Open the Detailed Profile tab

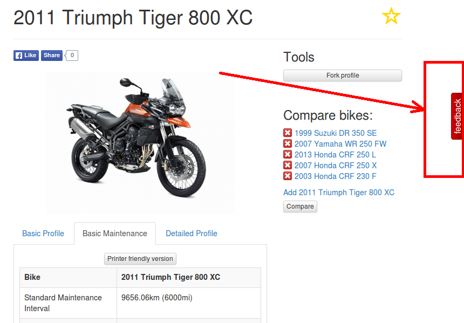click(192, 233)
